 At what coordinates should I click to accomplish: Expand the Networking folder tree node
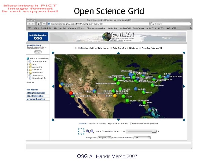(28, 72)
